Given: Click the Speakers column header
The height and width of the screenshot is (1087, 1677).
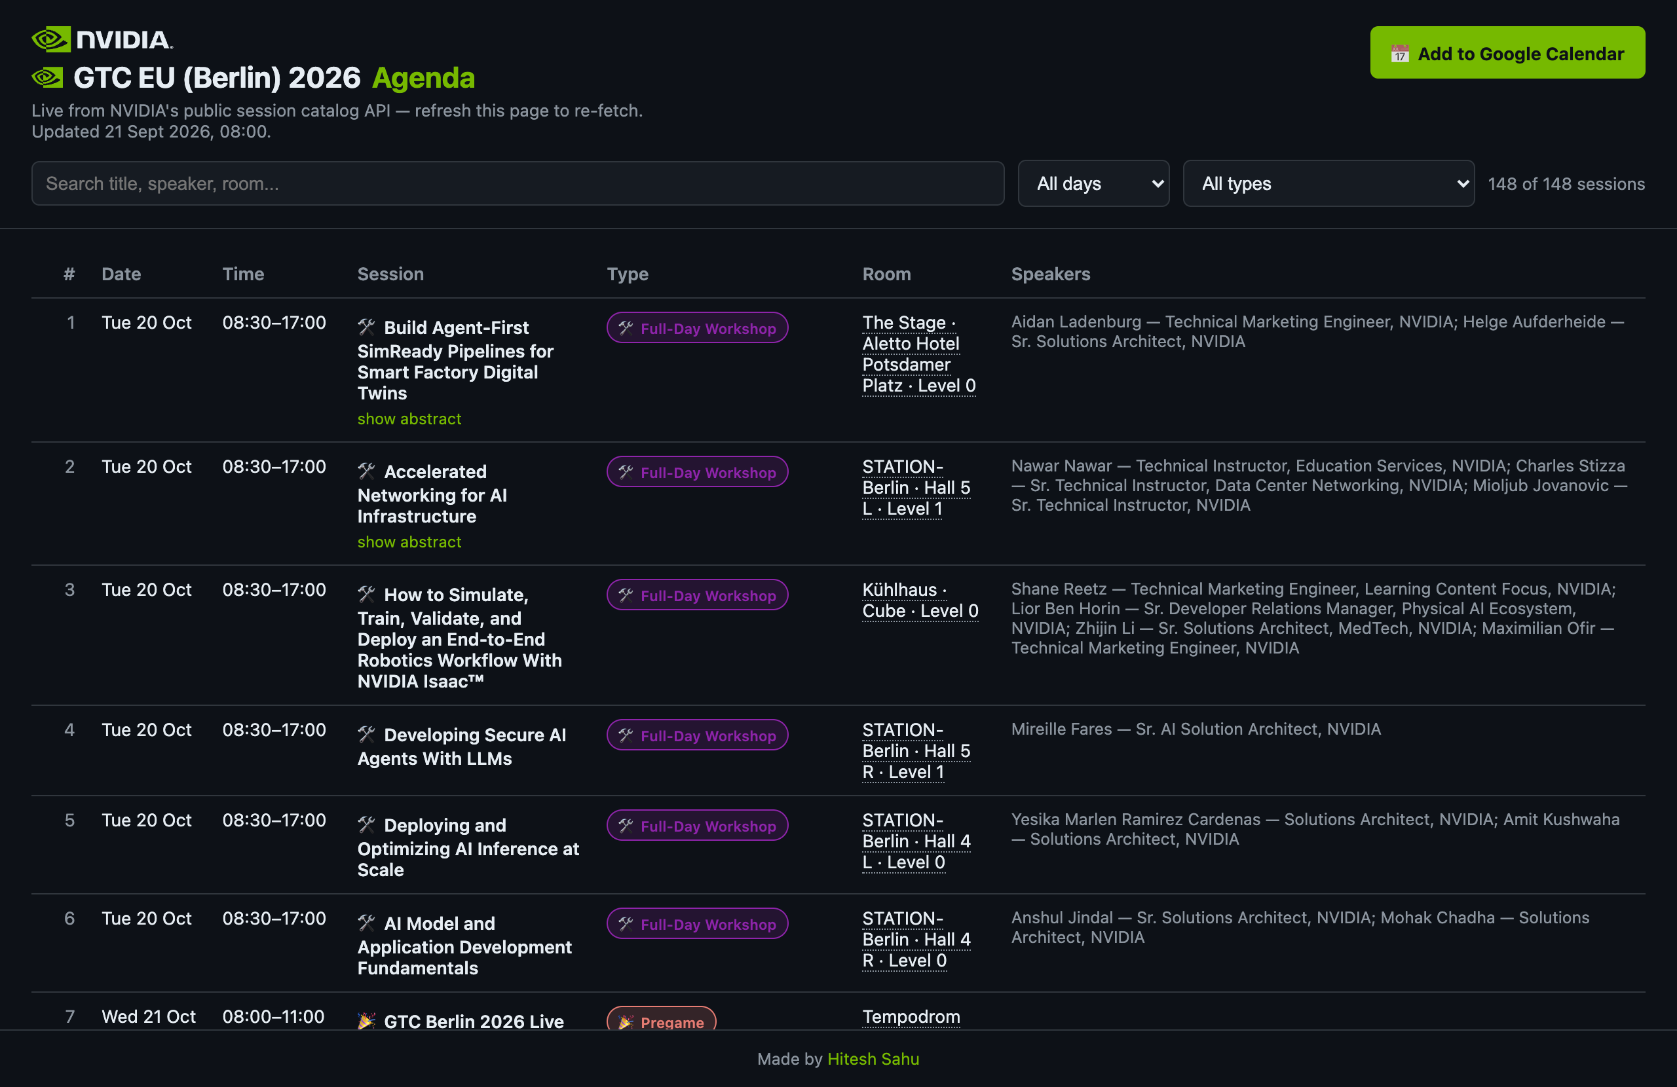Looking at the screenshot, I should point(1051,274).
